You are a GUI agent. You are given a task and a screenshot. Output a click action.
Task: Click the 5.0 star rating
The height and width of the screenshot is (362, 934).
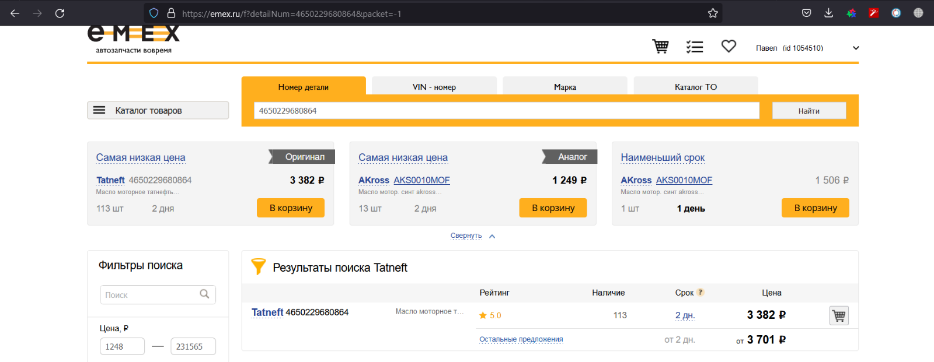490,315
